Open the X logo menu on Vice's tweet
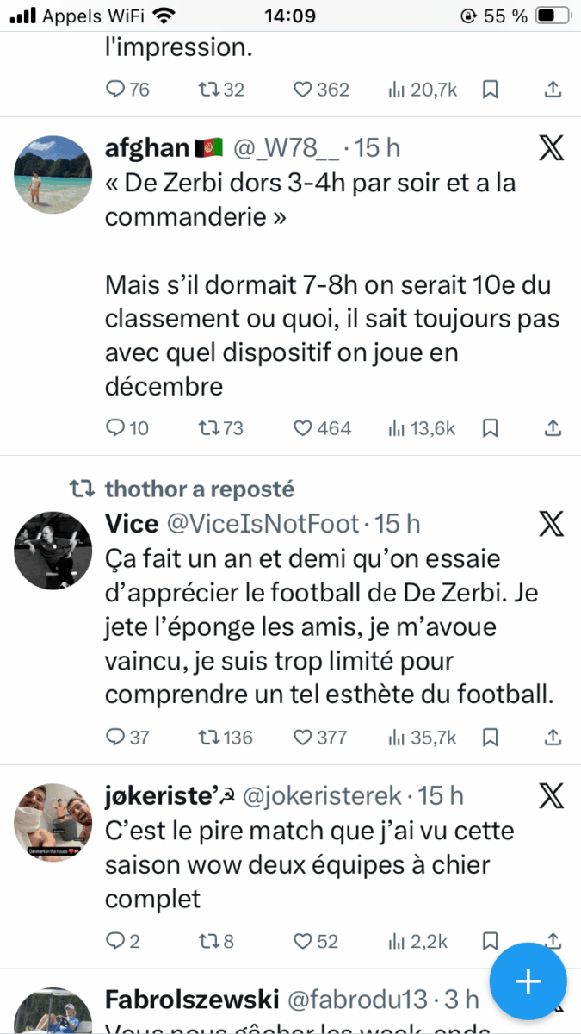The image size is (581, 1034). coord(551,523)
